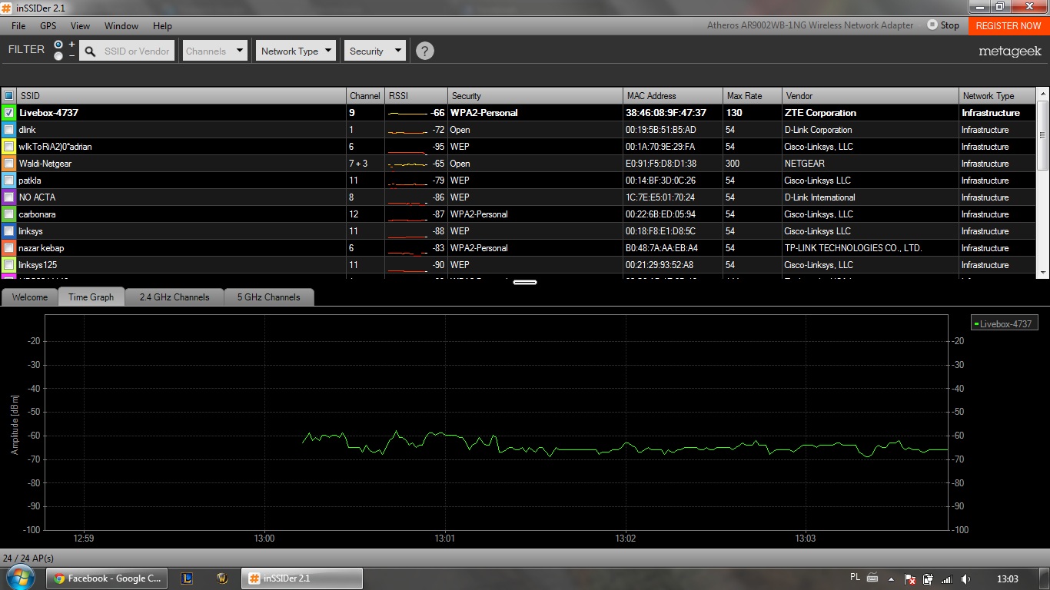
Task: Click the search magnifier icon in the filter box
Action: coord(90,51)
